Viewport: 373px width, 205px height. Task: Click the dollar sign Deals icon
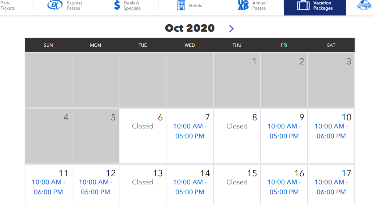[x=117, y=5]
